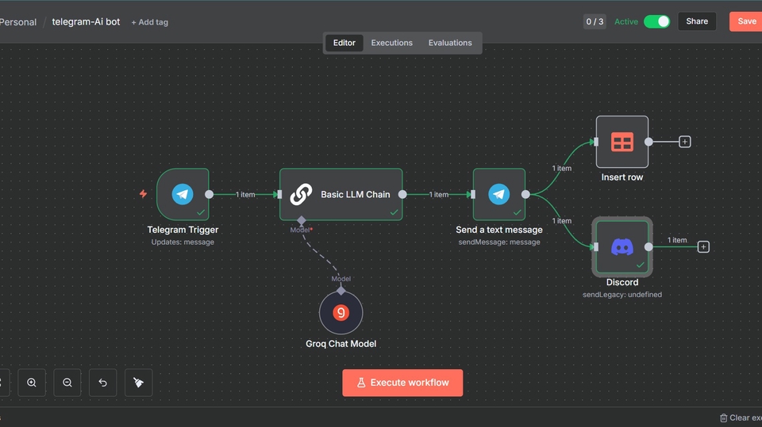Click '1 item' label leading to Discord input
Image resolution: width=762 pixels, height=427 pixels.
[562, 221]
